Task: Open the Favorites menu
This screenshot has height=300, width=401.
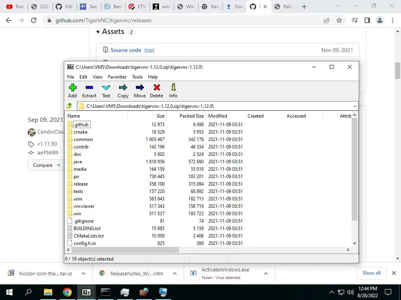Action: pos(117,77)
